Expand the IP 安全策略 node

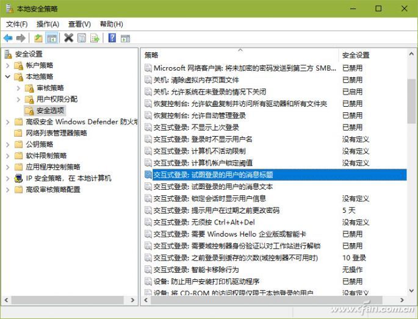[x=8, y=179]
